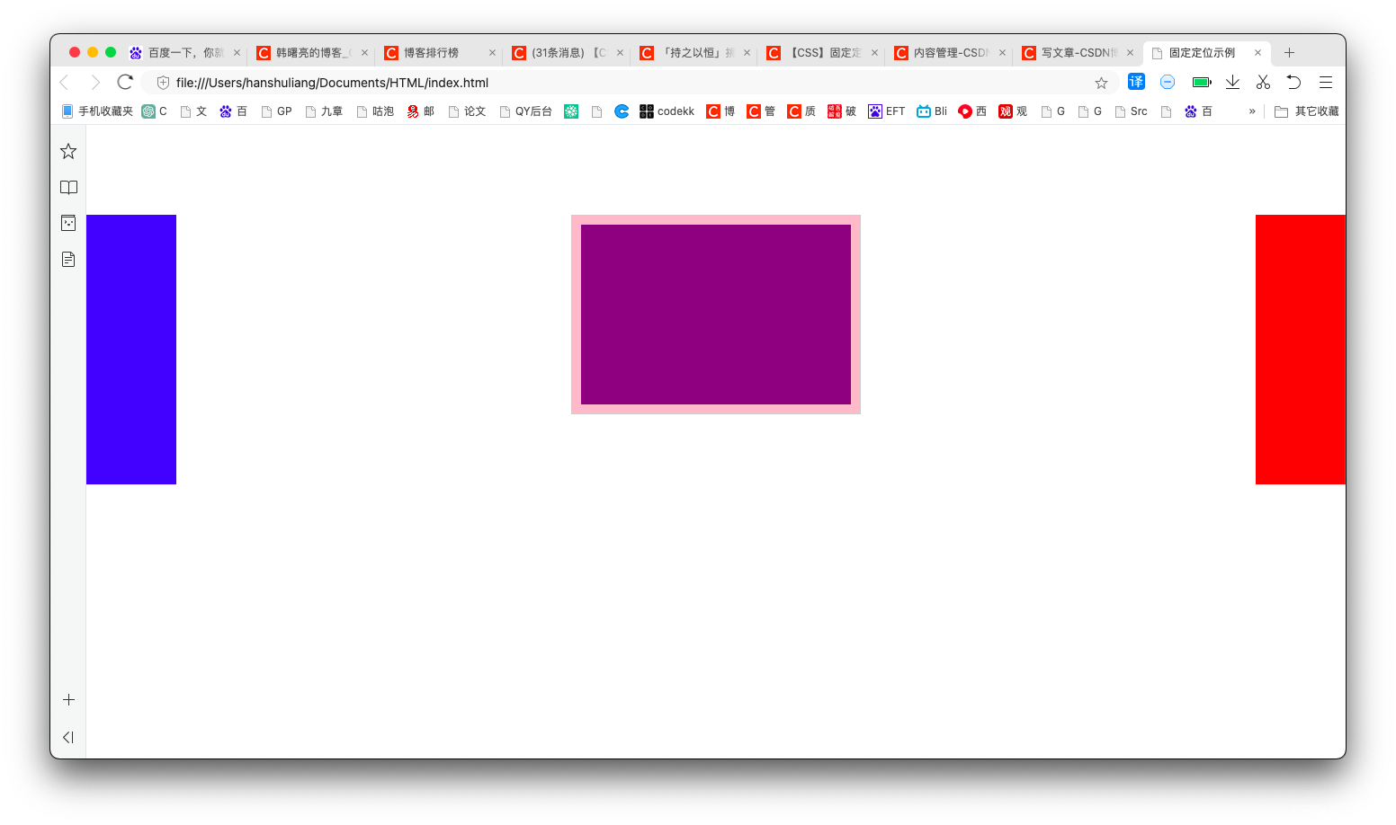The image size is (1396, 825).
Task: Close the 固定定位示例 tab
Action: [x=1257, y=53]
